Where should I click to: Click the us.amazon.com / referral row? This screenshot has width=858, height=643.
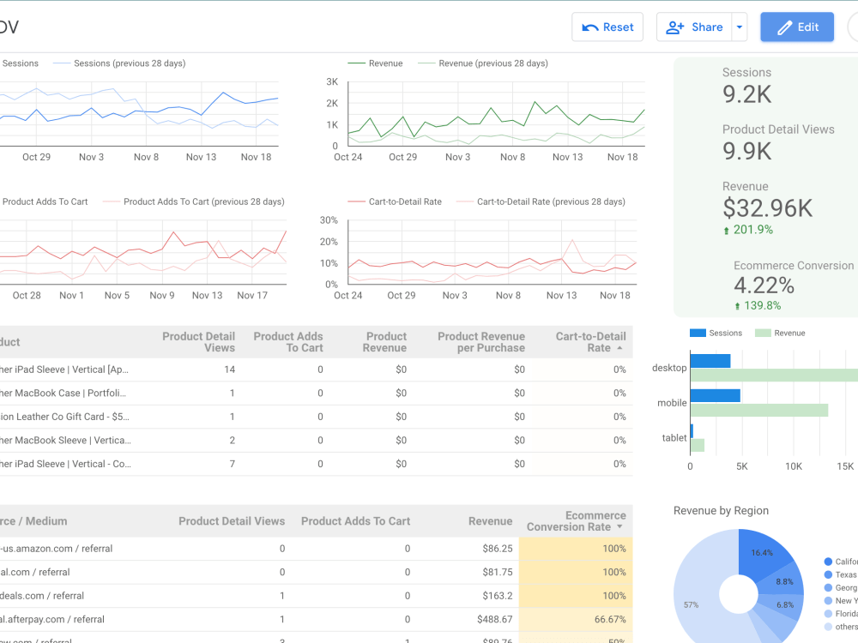[317, 549]
